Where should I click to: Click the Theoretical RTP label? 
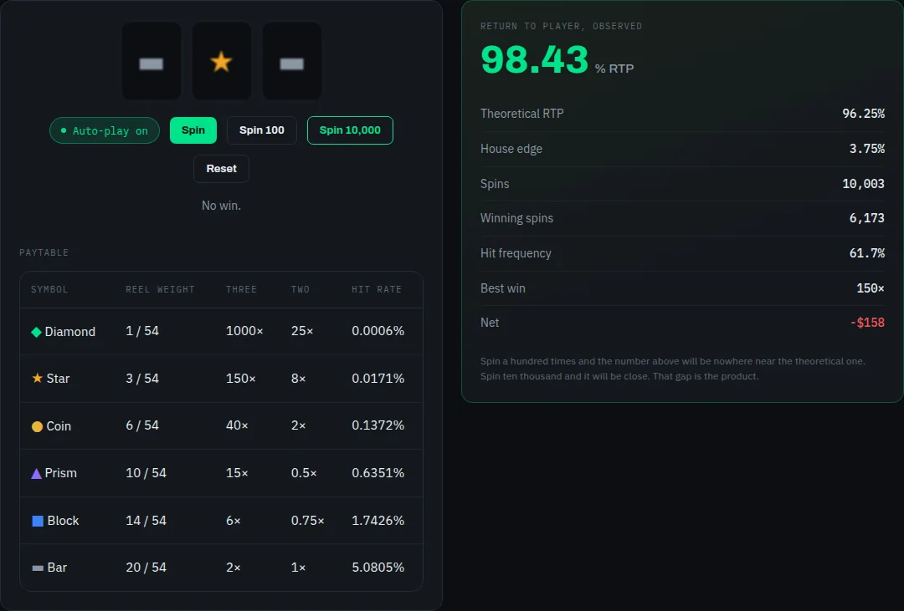(521, 114)
